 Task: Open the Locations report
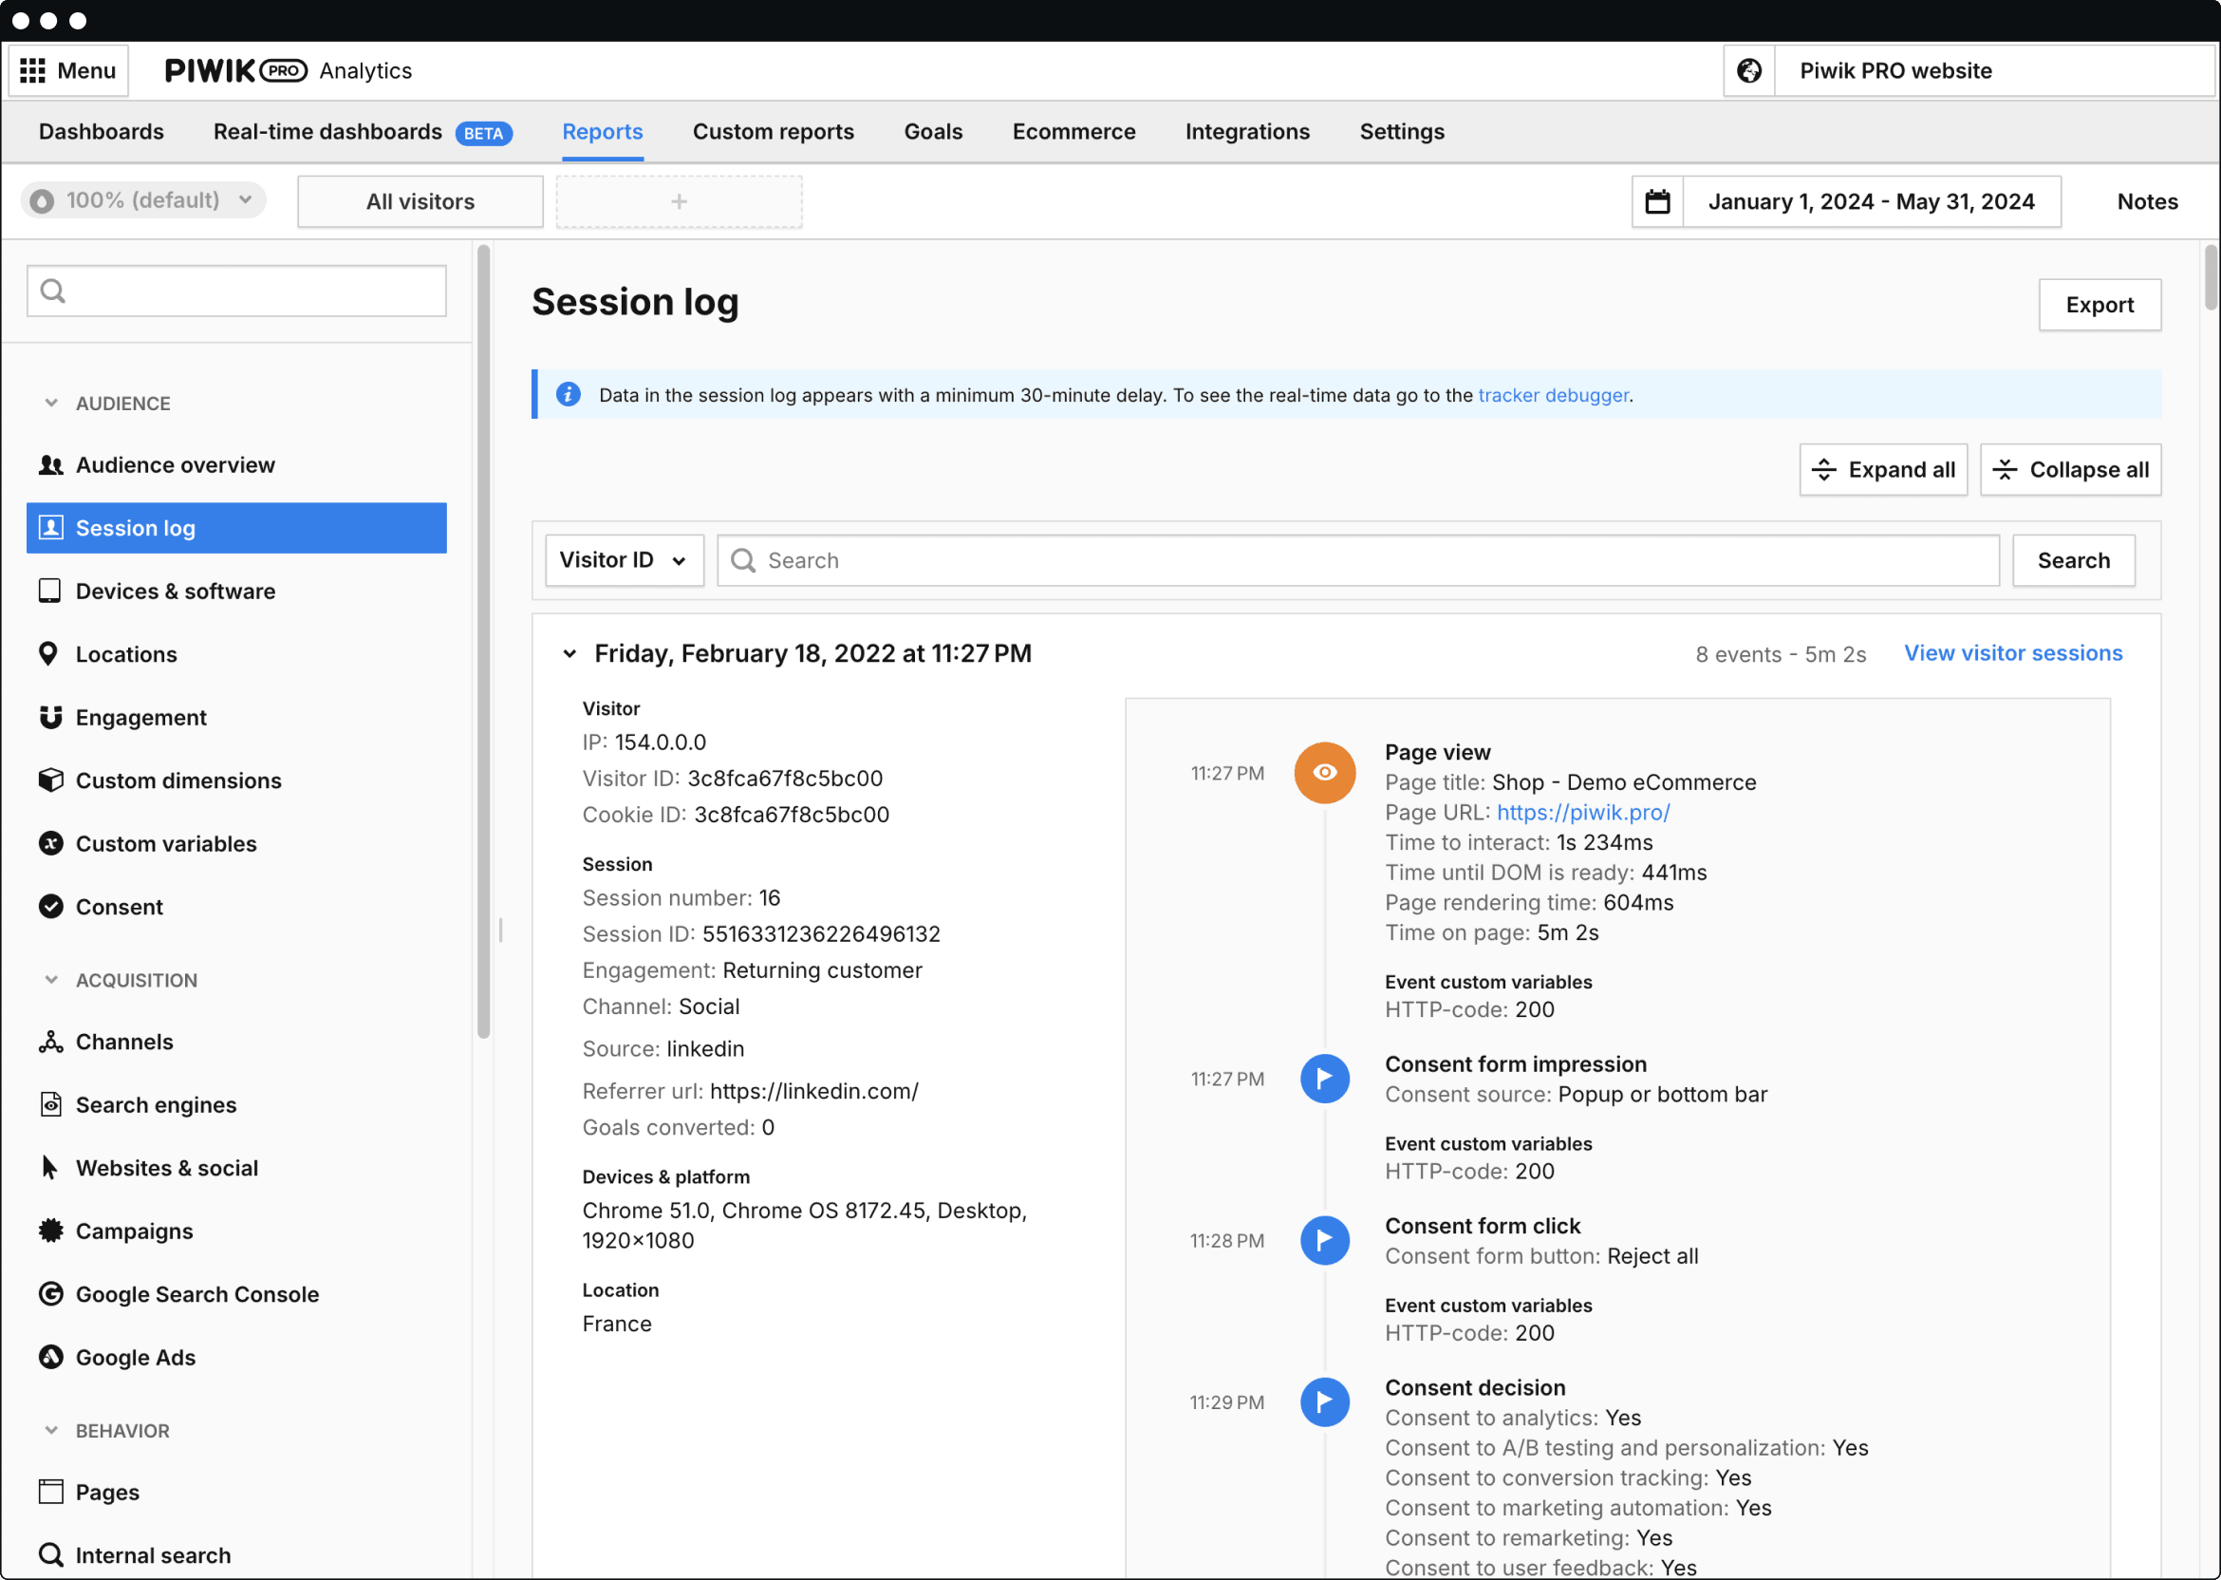pyautogui.click(x=126, y=654)
